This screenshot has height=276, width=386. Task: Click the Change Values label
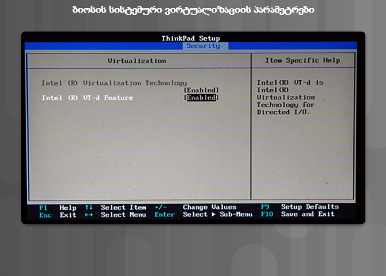pos(209,207)
